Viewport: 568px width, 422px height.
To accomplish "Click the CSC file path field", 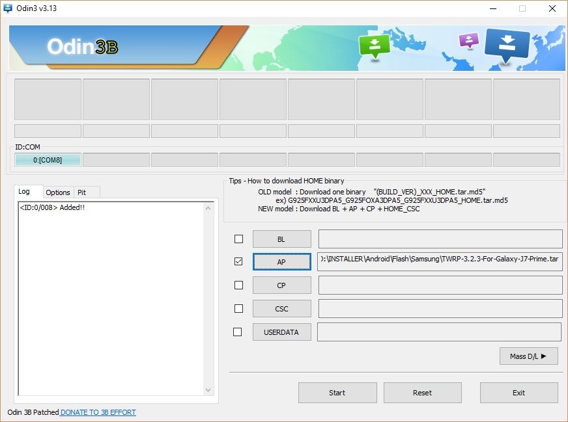I will tap(440, 308).
